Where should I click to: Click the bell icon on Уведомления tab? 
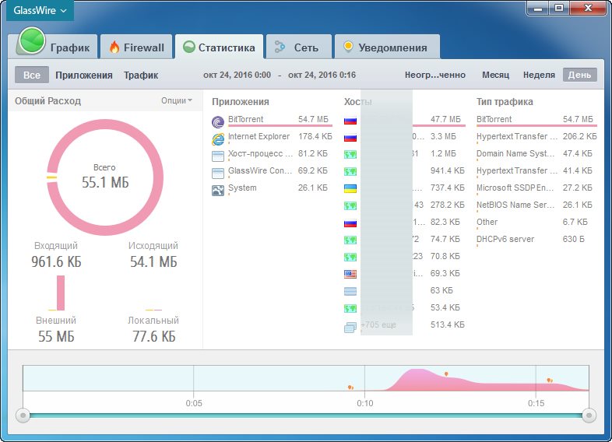click(348, 47)
